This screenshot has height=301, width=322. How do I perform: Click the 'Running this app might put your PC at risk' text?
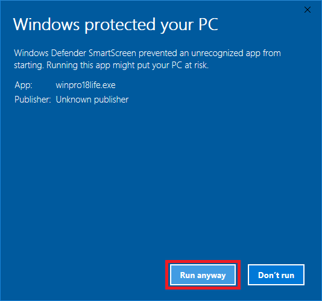pyautogui.click(x=127, y=65)
